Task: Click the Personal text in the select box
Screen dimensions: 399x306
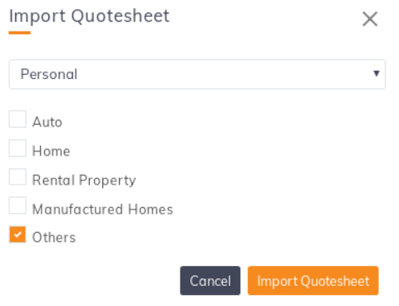Action: pyautogui.click(x=49, y=74)
